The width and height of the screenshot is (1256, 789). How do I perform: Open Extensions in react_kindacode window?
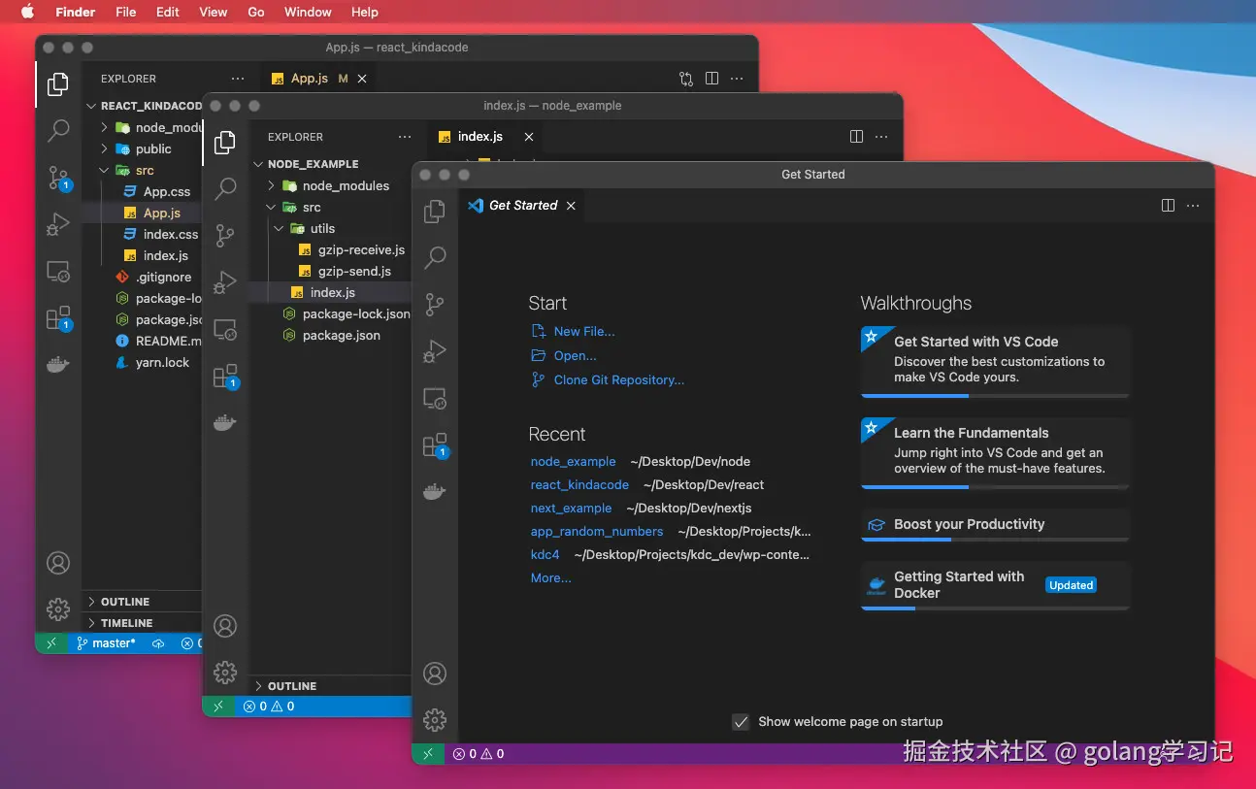pyautogui.click(x=58, y=318)
